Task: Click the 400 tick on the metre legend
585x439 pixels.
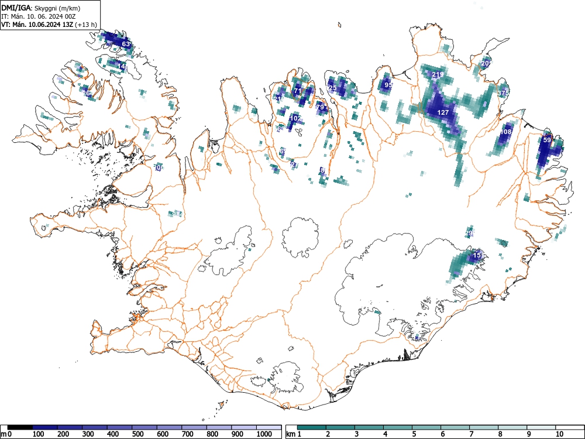Action: tap(113, 434)
